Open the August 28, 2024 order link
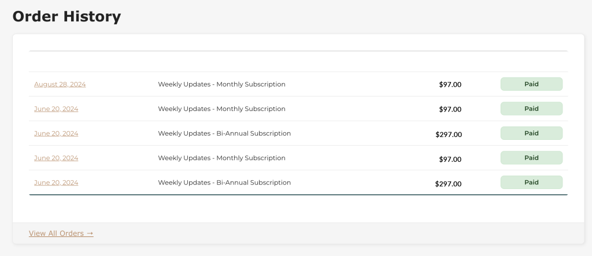592x256 pixels. pos(60,84)
